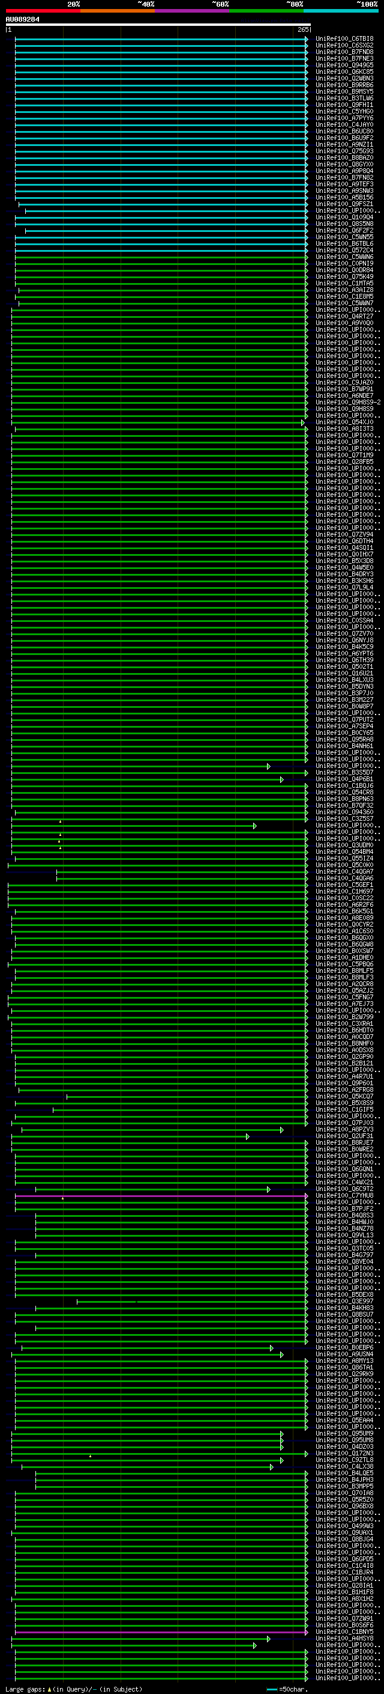Click the UniRef100_Q7T1M9 hit label
The width and height of the screenshot is (384, 1694).
[344, 455]
